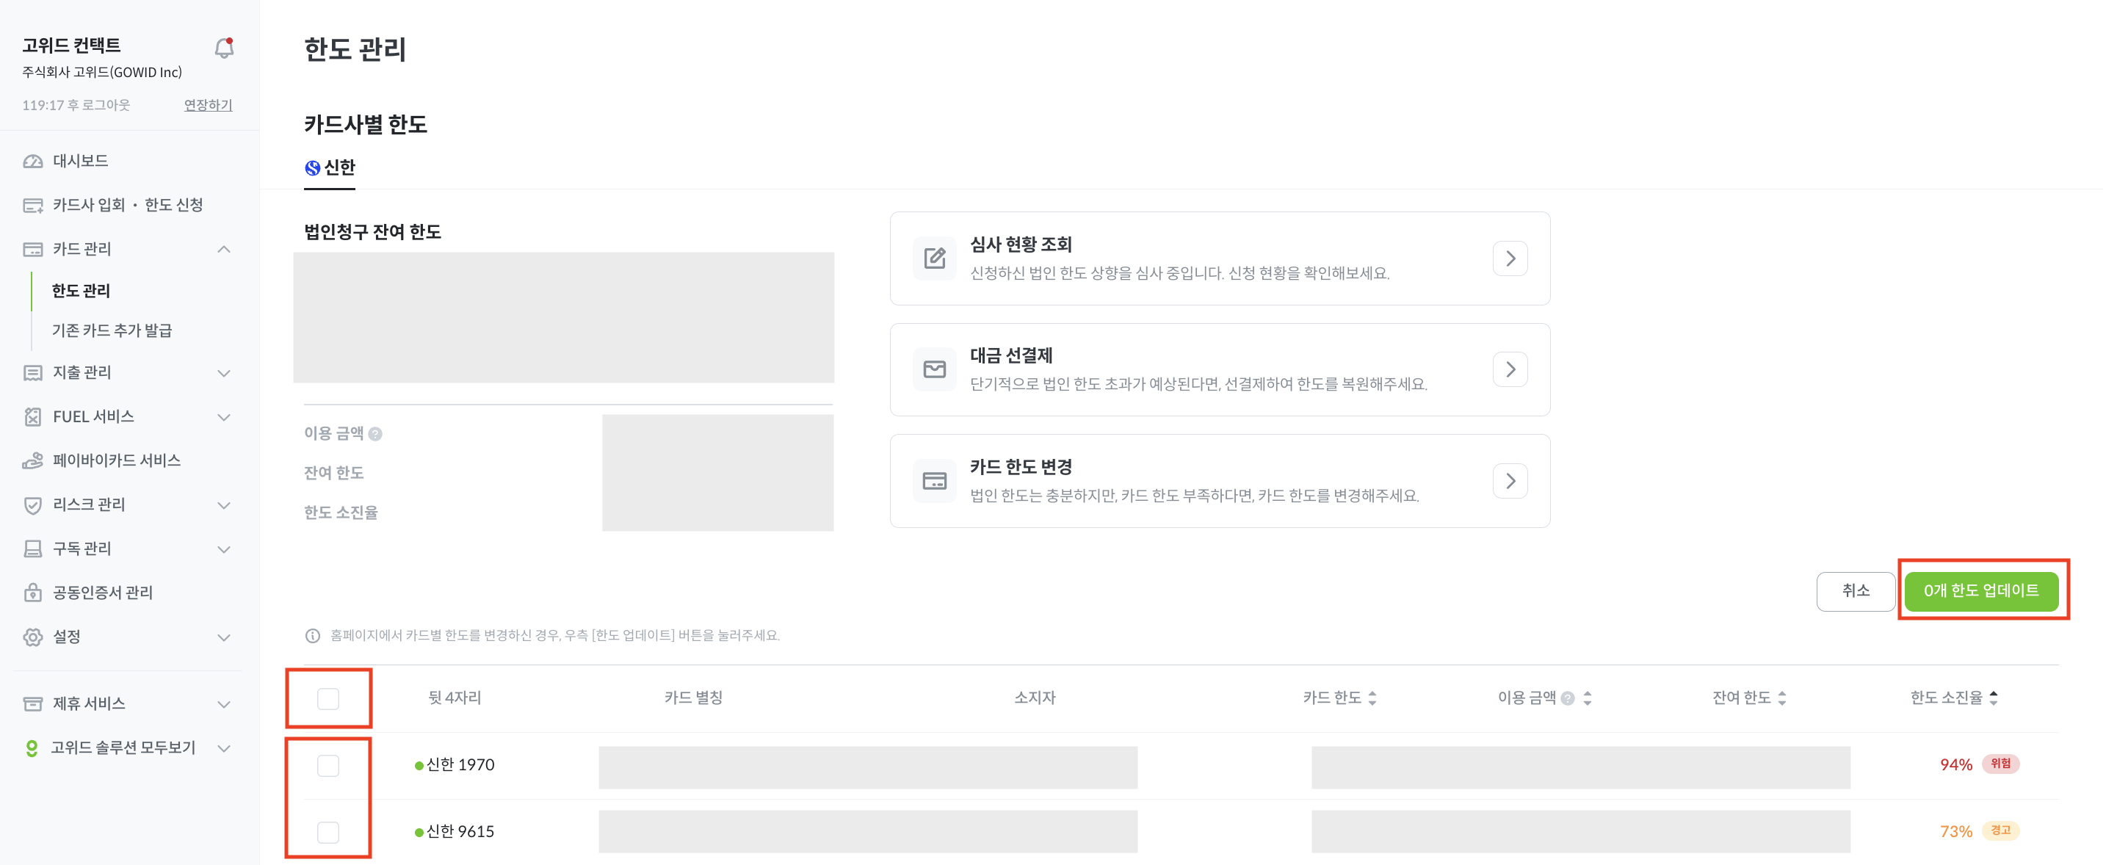Expand the 지출 관리 sidebar section
This screenshot has width=2106, height=865.
coord(223,373)
